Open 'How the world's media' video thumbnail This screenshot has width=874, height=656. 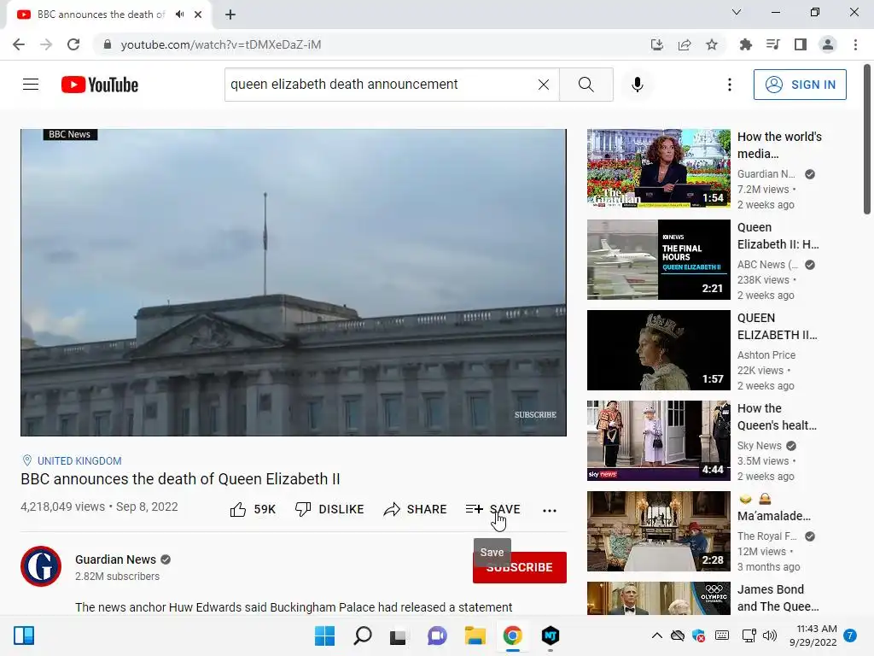click(x=658, y=168)
